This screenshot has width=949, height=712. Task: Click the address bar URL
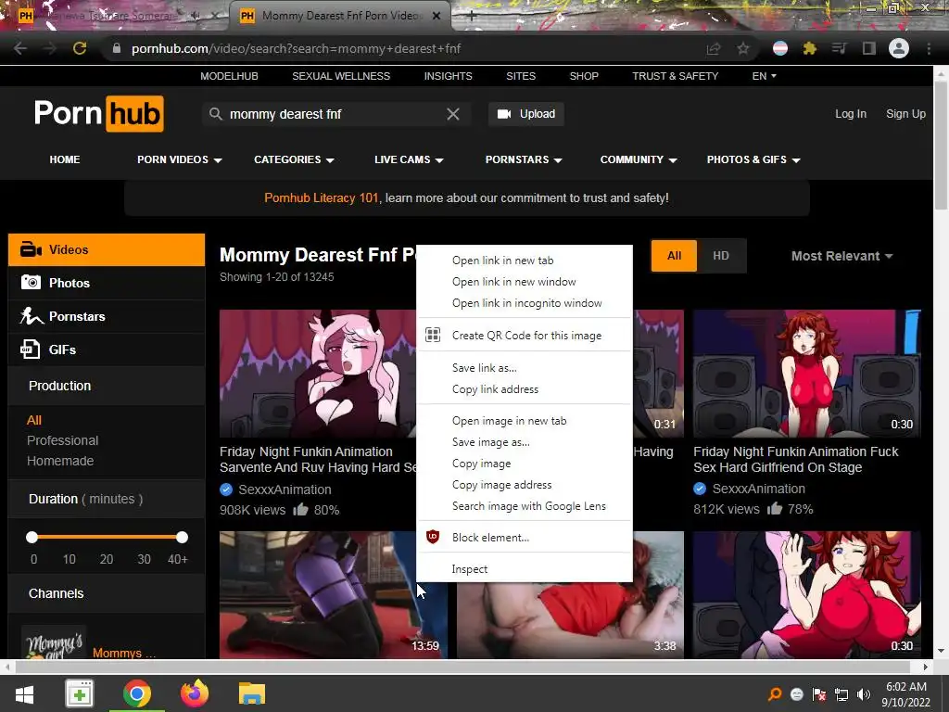click(297, 48)
